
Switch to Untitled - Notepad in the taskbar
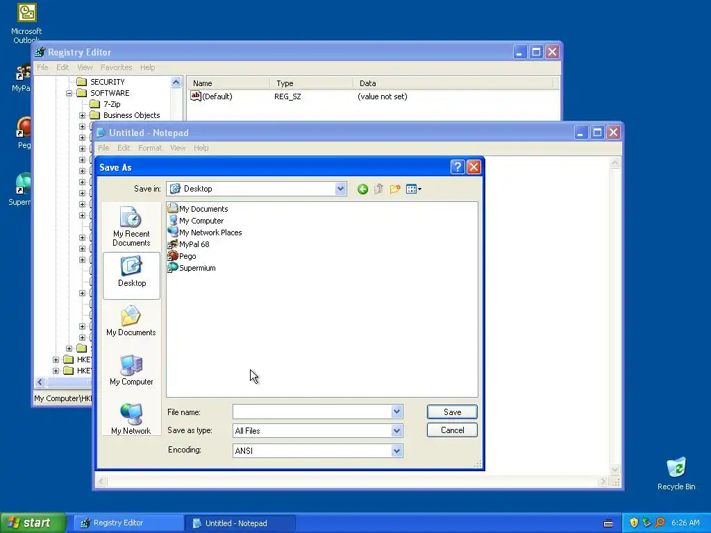pyautogui.click(x=240, y=523)
